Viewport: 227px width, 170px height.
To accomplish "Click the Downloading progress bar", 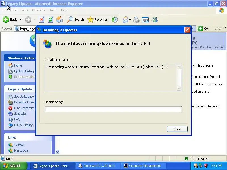I will click(113, 109).
